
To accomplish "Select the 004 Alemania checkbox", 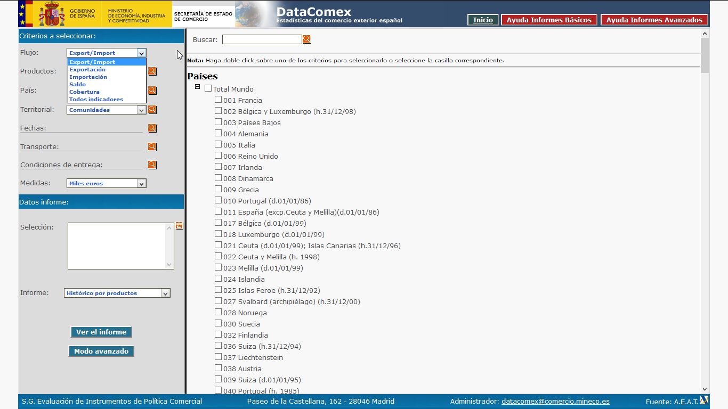I will click(x=218, y=133).
